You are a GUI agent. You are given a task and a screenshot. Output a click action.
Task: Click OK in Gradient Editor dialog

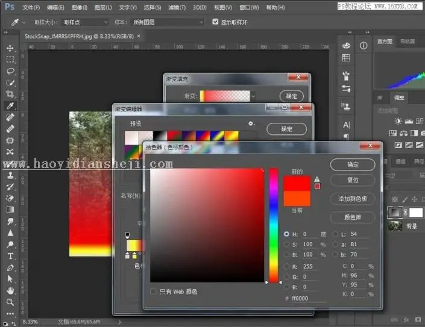tap(286, 129)
